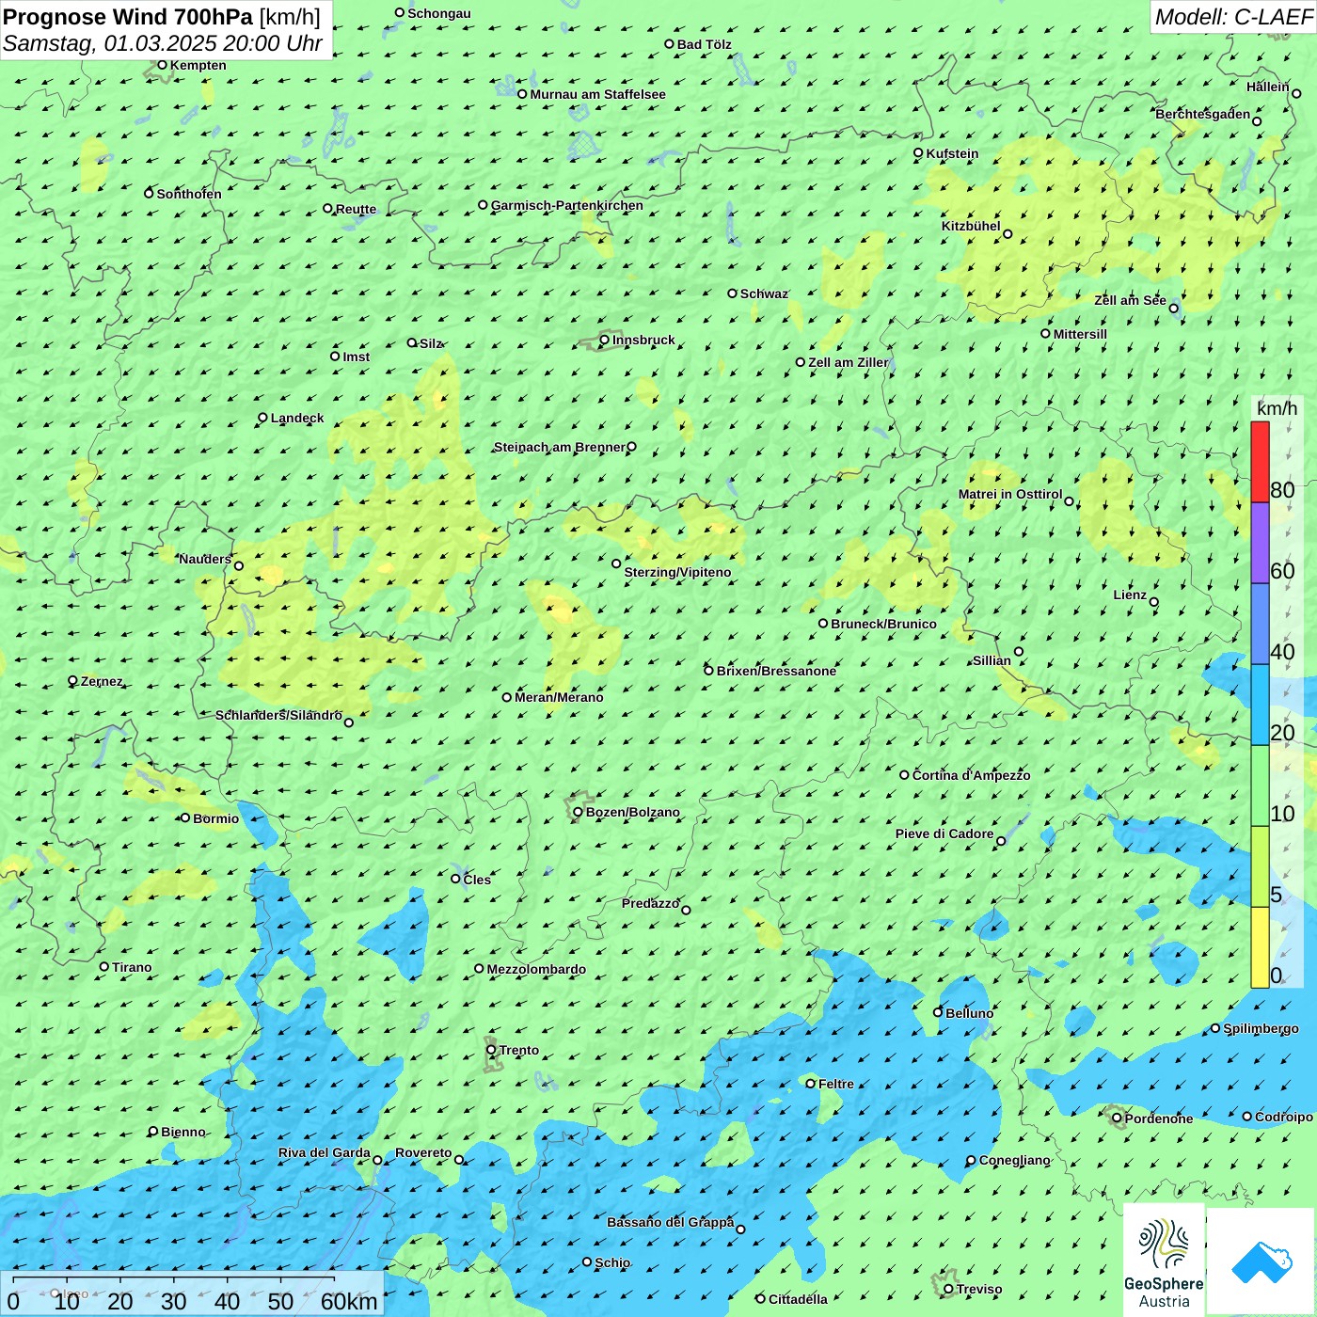Click the red segment of the color scale
The height and width of the screenshot is (1317, 1317).
click(x=1260, y=462)
